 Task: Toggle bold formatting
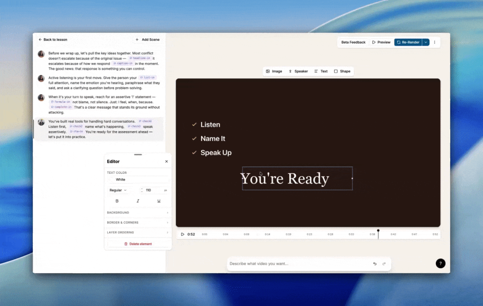(117, 201)
